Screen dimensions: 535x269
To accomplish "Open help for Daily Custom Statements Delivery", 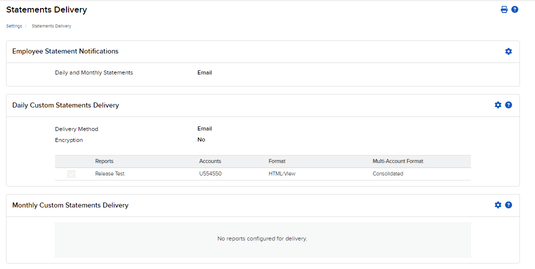I will (508, 105).
